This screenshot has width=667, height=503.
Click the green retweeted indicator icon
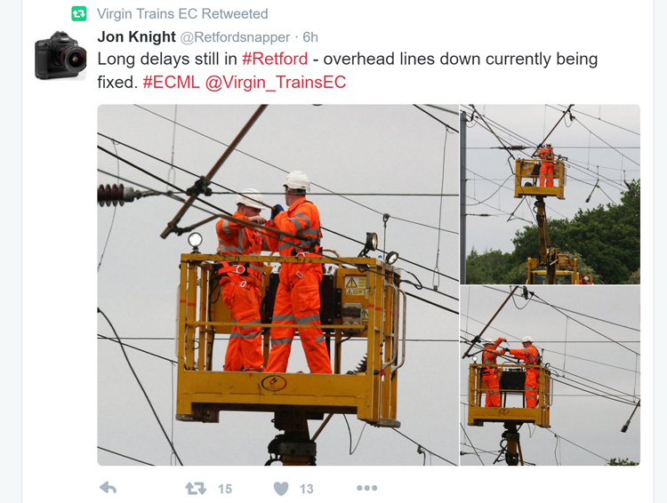pos(78,13)
